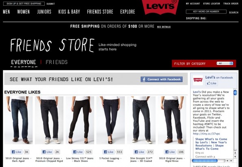Open the Women menu

click(x=24, y=12)
